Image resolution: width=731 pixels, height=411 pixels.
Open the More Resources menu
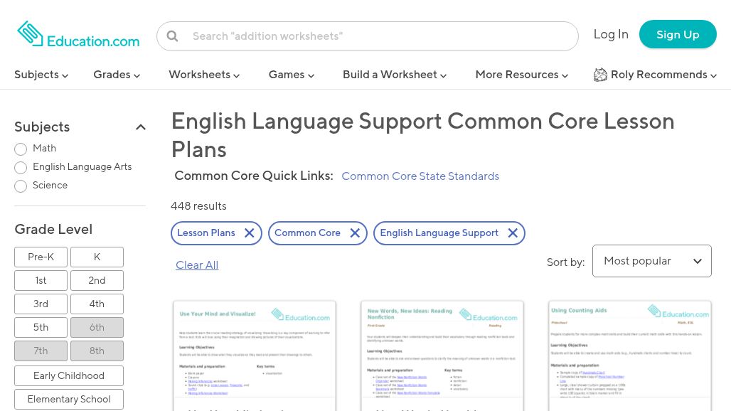[x=521, y=75]
